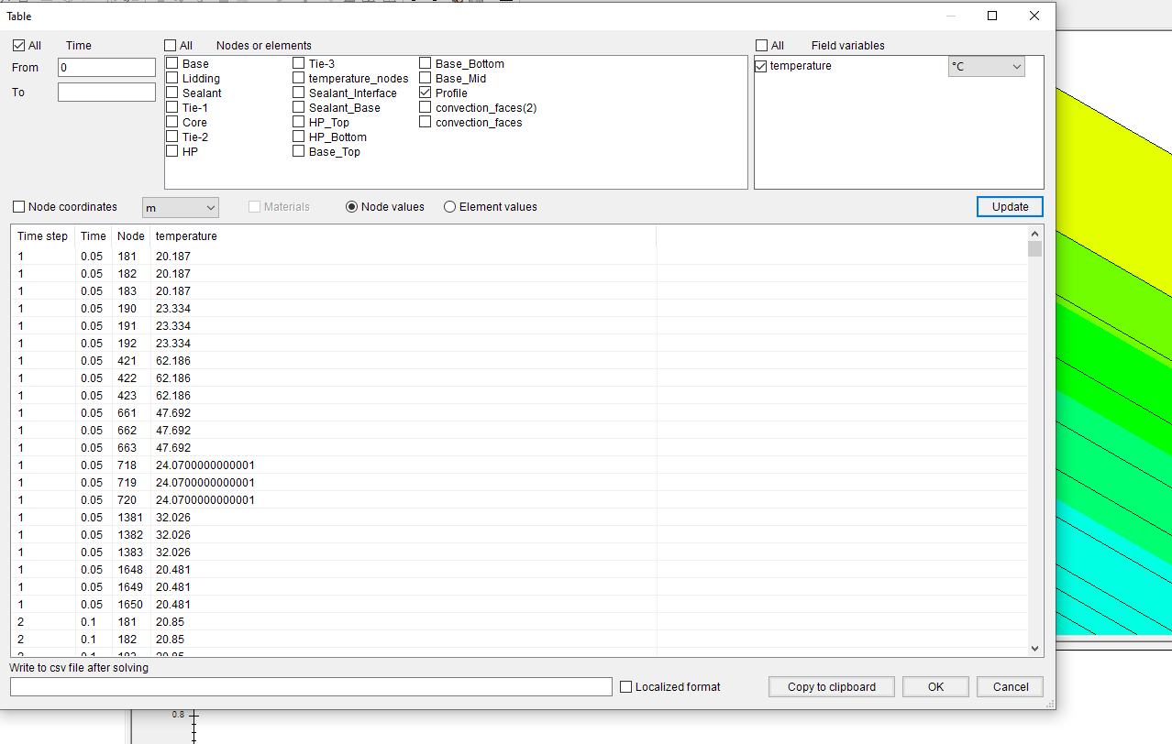Check the Base node set

(x=172, y=63)
